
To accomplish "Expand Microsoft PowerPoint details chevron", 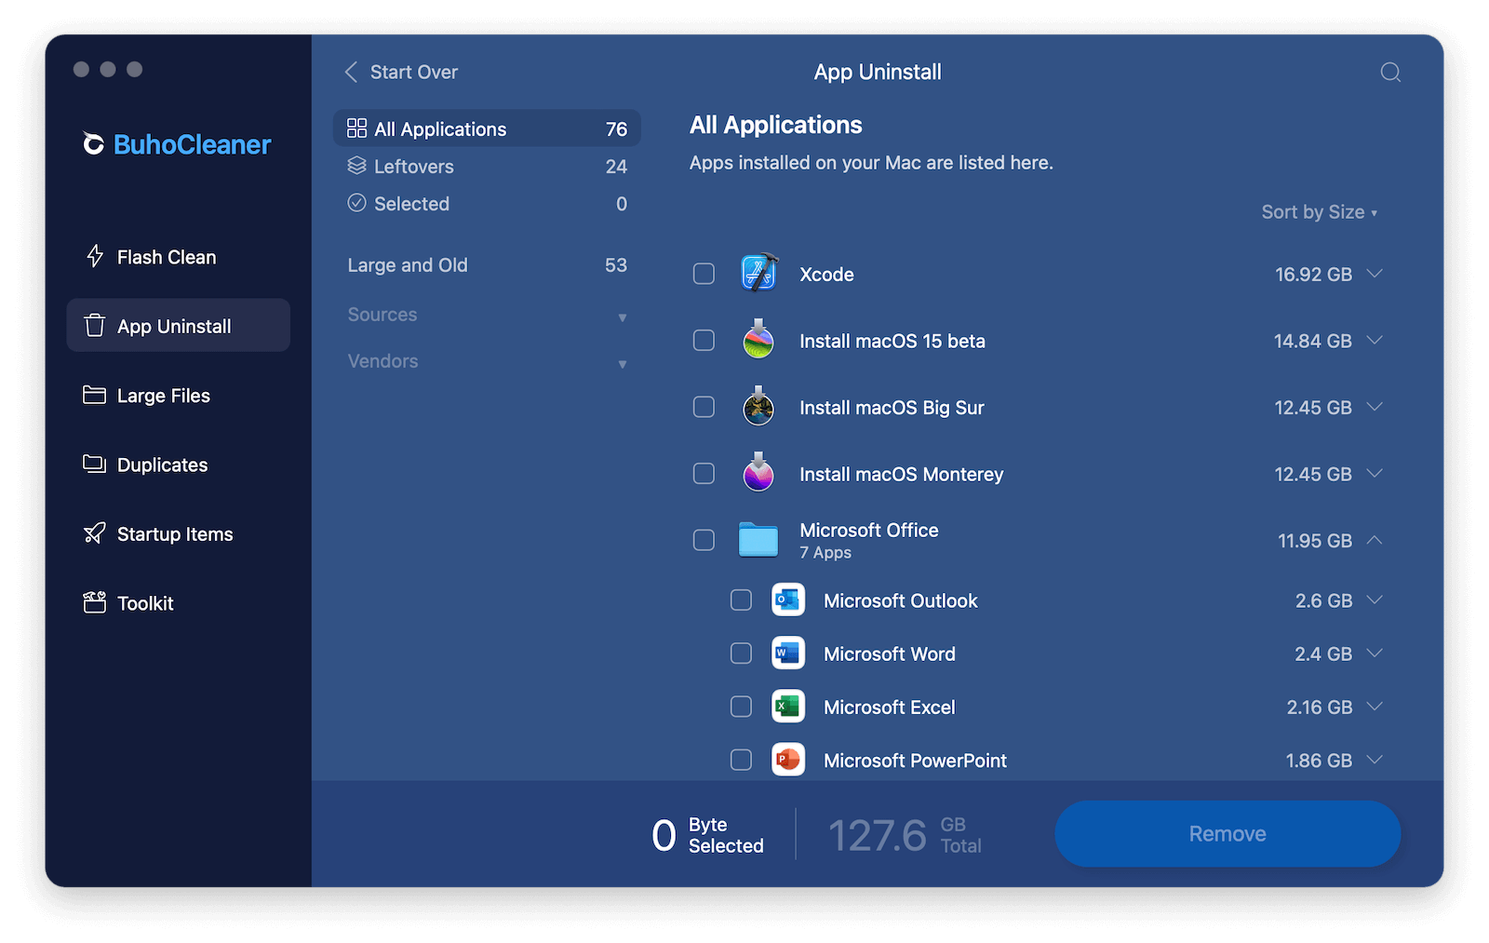I will click(1375, 760).
